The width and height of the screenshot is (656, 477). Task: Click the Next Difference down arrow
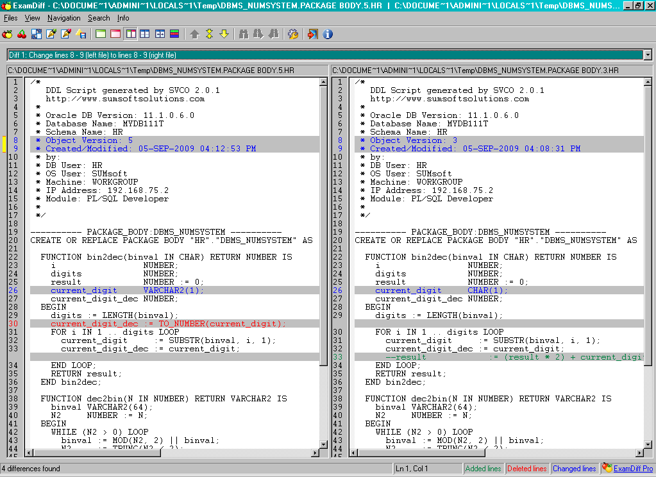coord(224,34)
